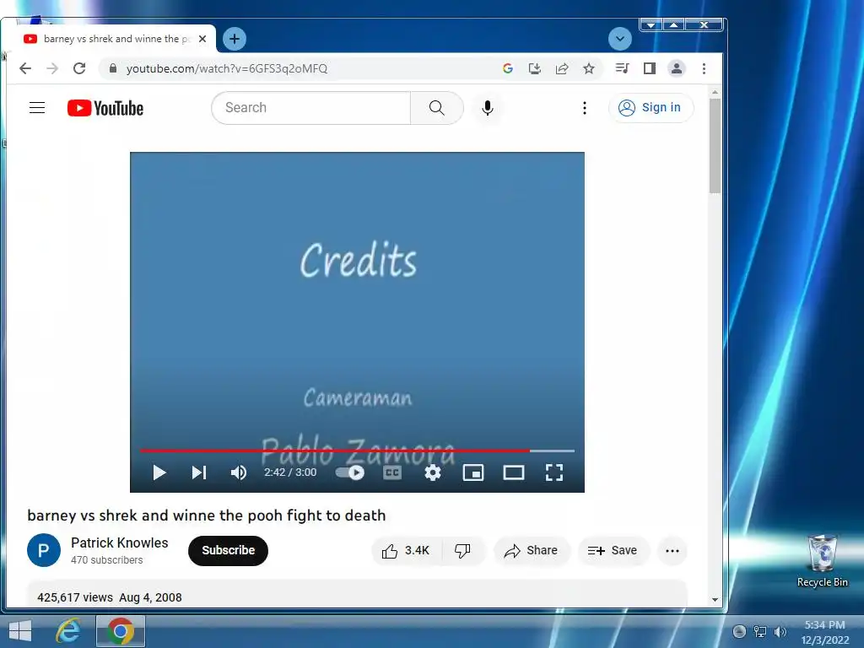Go to YouTube home via logo

pyautogui.click(x=105, y=108)
